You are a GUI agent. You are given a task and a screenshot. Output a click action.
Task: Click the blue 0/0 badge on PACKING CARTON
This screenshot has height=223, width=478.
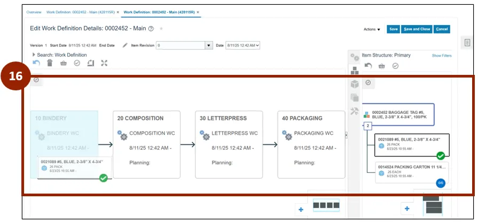(441, 183)
